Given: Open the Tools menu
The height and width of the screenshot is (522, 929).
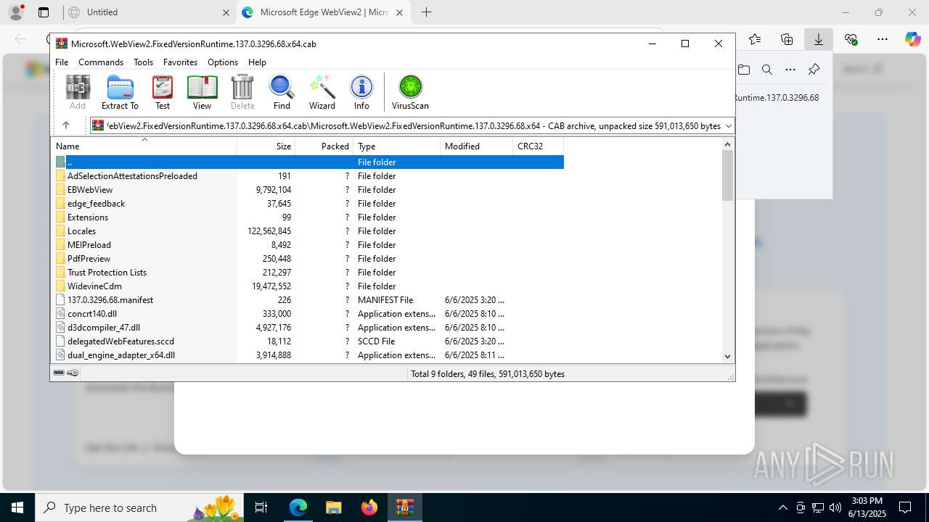Looking at the screenshot, I should click(x=143, y=62).
